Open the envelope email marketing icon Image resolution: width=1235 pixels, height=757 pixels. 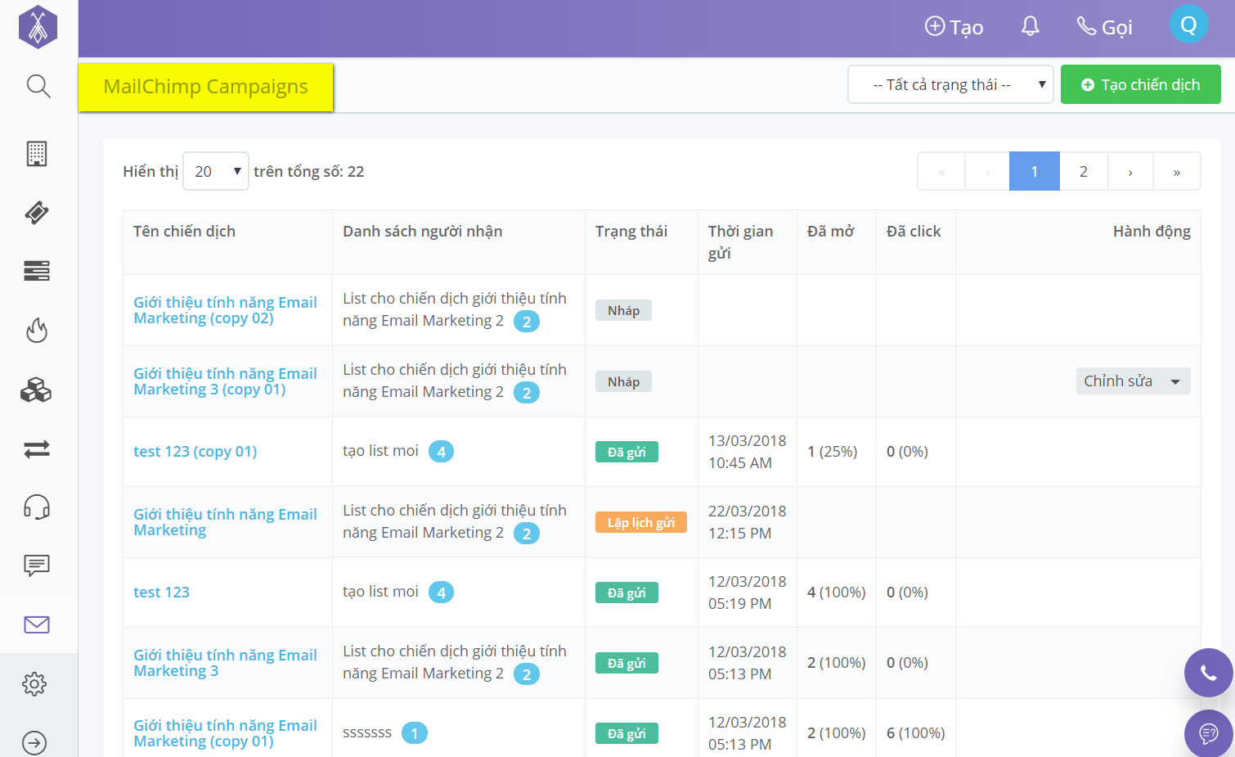(x=37, y=624)
